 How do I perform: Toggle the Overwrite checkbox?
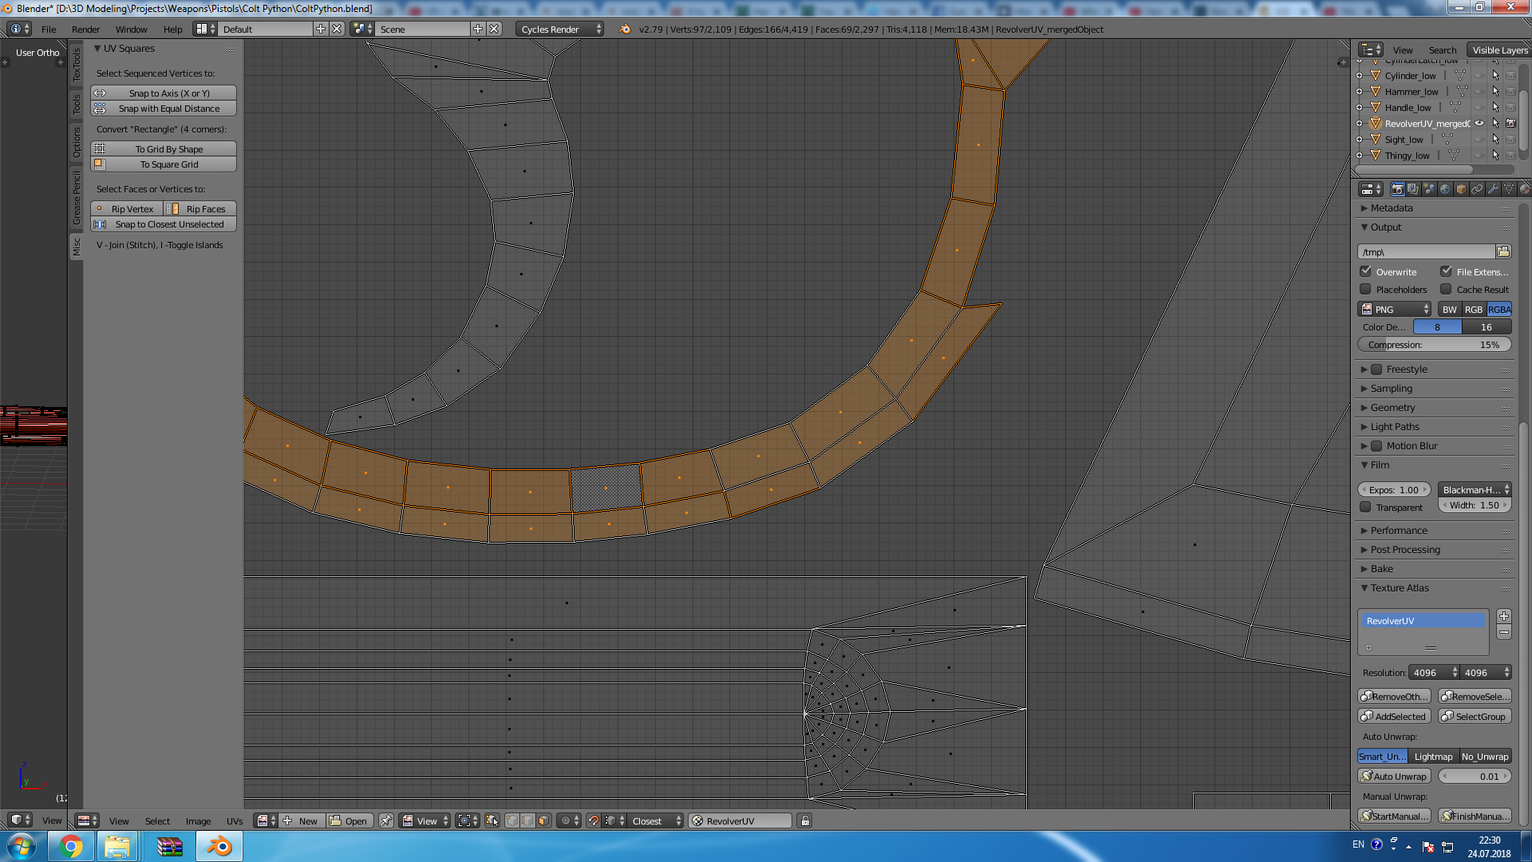(x=1366, y=271)
